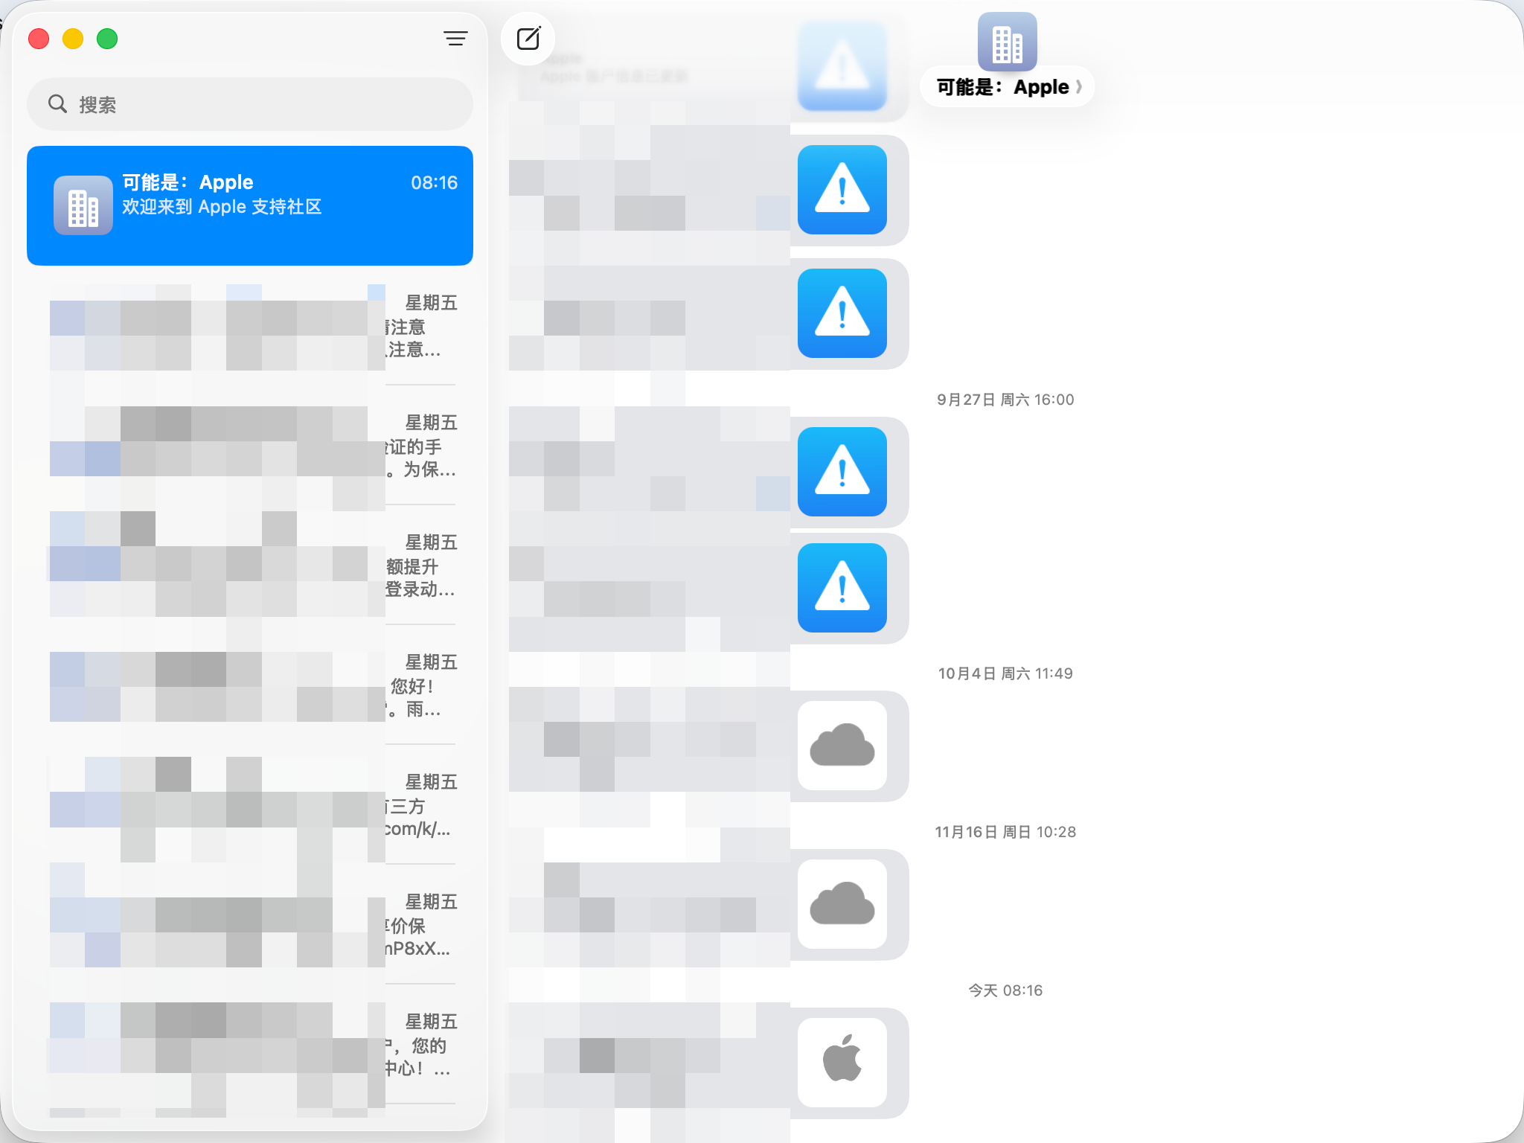Click the search field in sidebar
The image size is (1524, 1143).
(250, 104)
